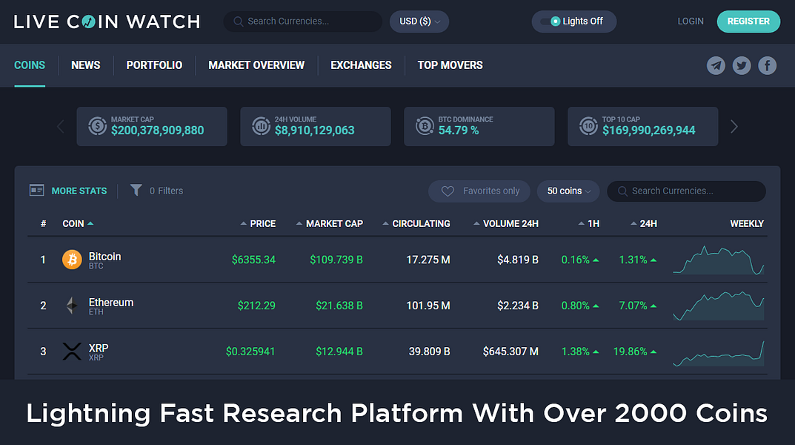Image resolution: width=795 pixels, height=445 pixels.
Task: Open the EXCHANGES tab
Action: (361, 65)
